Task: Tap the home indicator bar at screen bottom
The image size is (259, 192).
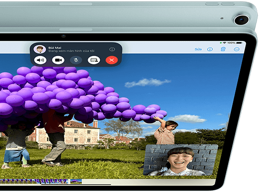Action: click(76, 184)
